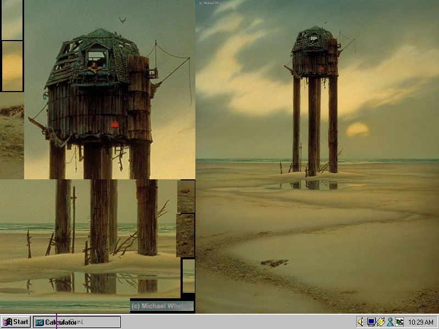439x329 pixels.
Task: Switch to the Calculator taskbar button
Action: pos(77,322)
